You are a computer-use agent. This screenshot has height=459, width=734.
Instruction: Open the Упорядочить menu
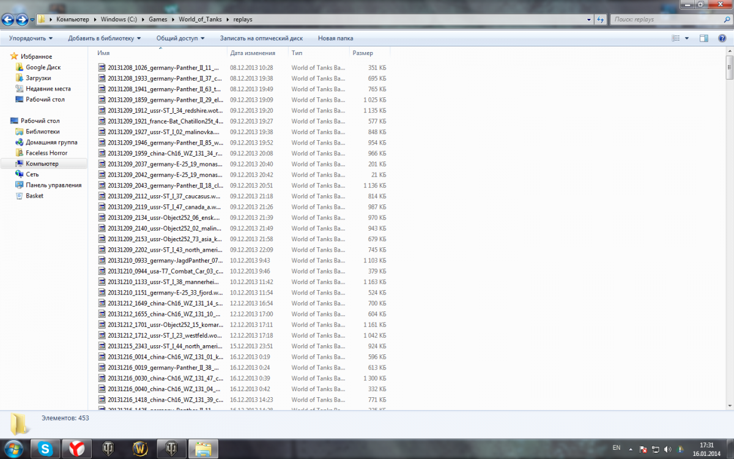[31, 38]
